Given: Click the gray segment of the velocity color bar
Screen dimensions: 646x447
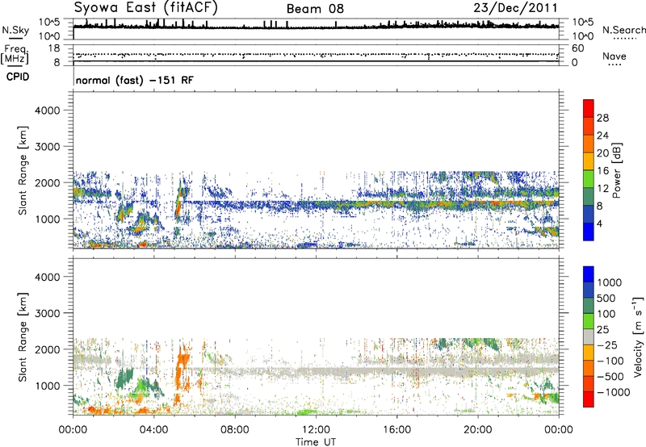Looking at the screenshot, I should (589, 336).
